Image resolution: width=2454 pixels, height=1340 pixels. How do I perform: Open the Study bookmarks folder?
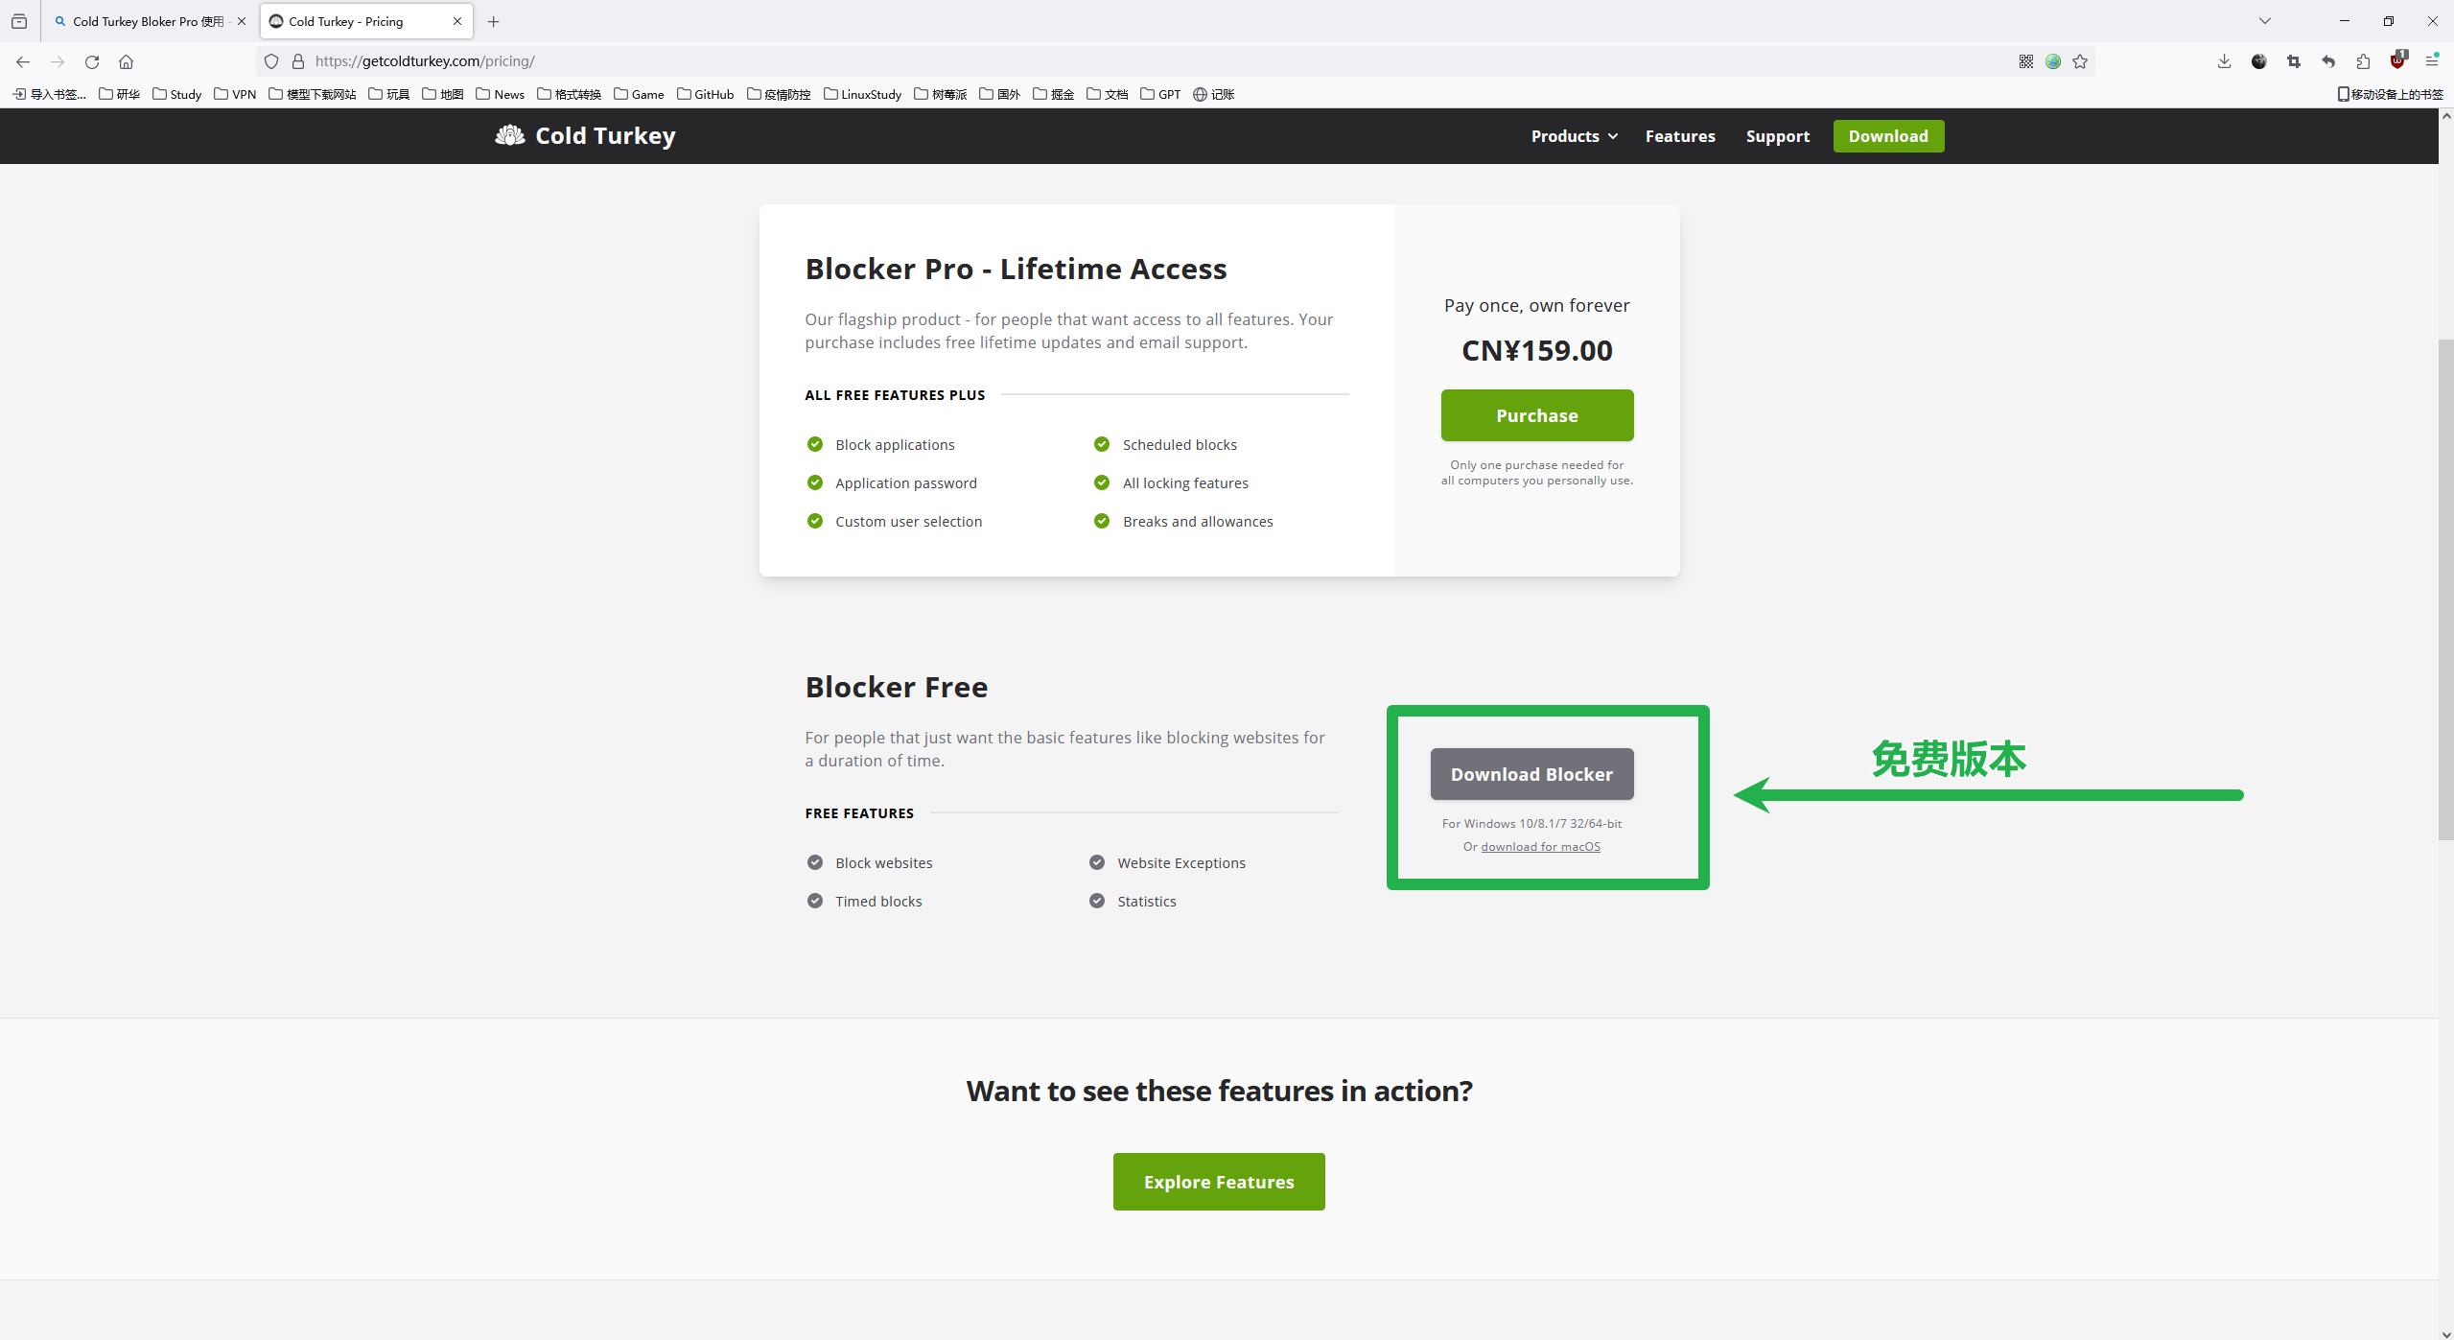pos(177,94)
